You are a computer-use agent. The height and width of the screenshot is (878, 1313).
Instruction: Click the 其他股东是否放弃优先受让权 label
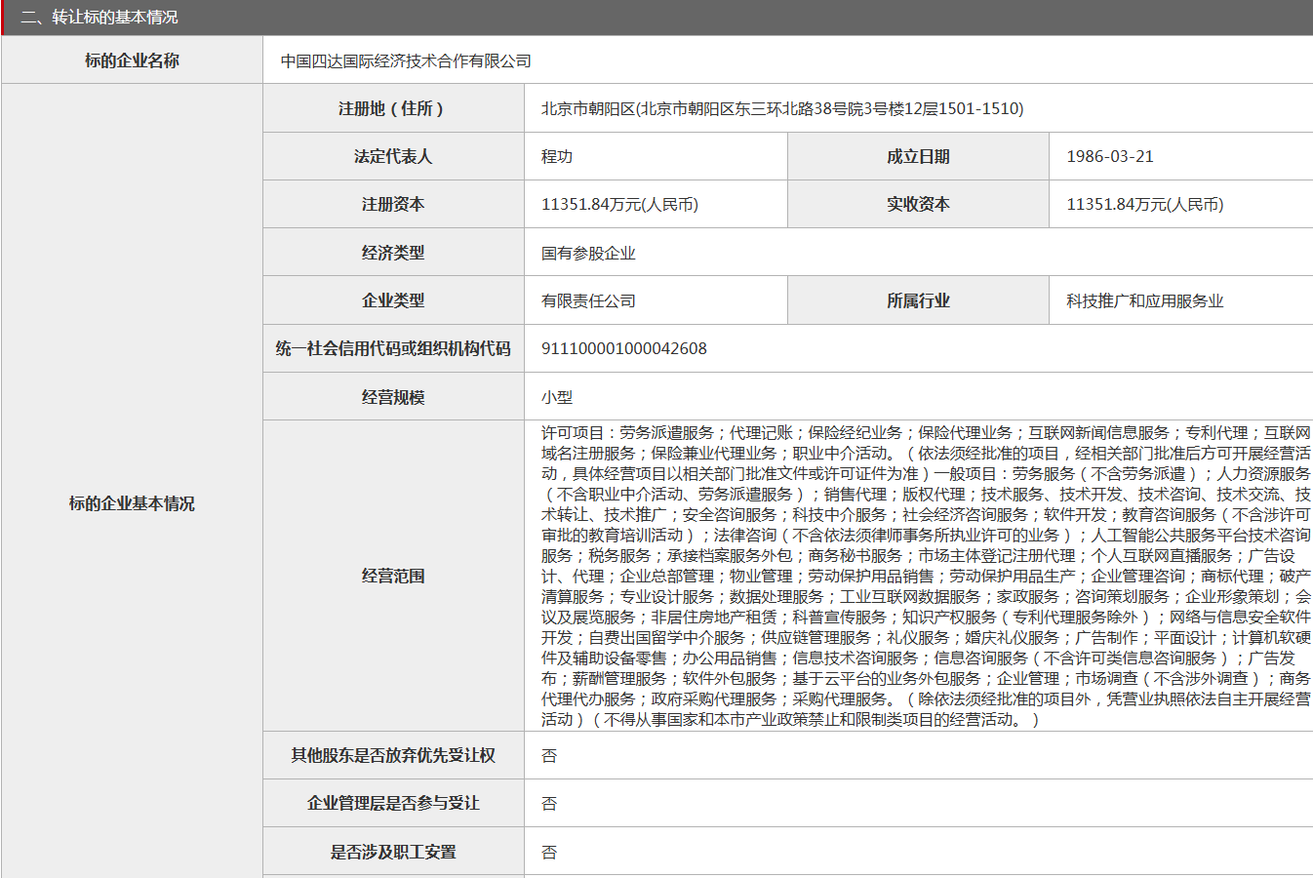[393, 755]
